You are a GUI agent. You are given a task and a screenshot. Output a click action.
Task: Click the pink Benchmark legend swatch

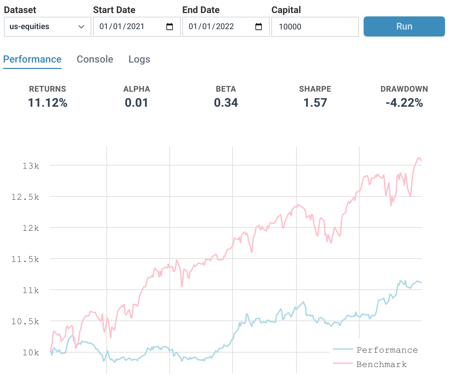[343, 363]
